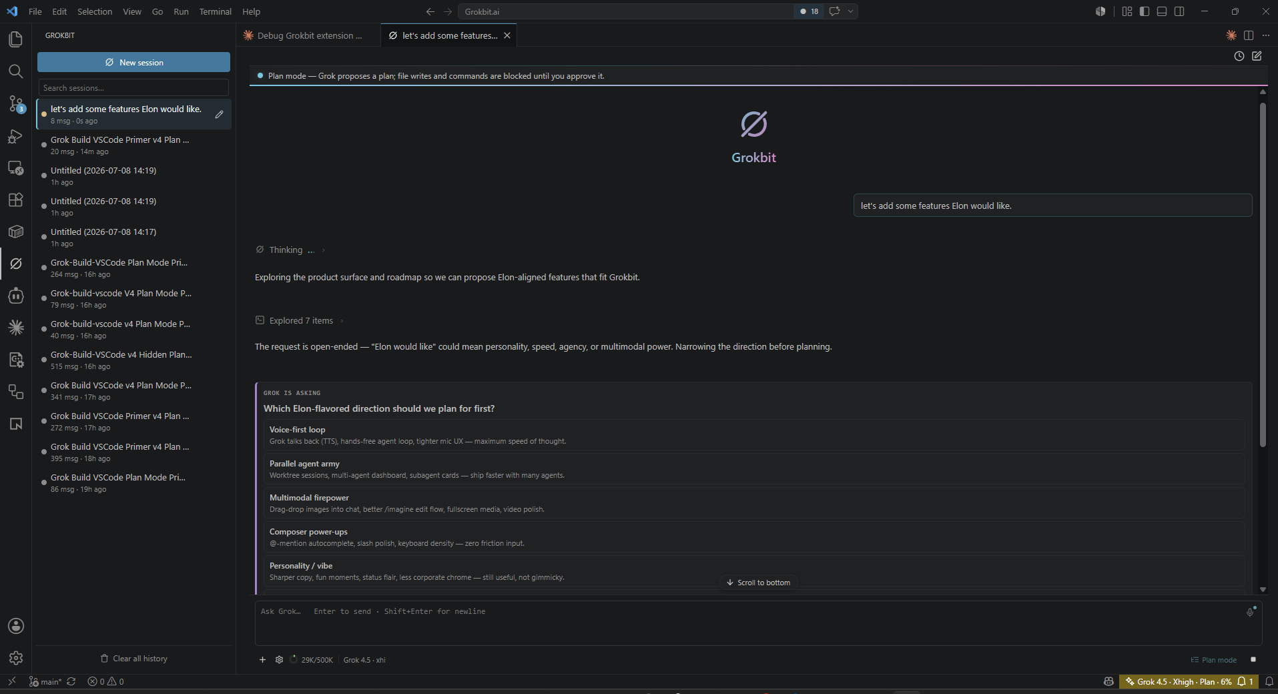Go back with the title bar arrow

pos(430,11)
